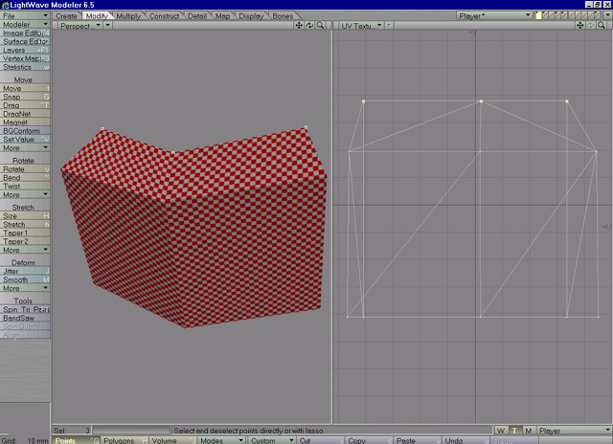Click the dimmed rotate icon in the UV viewport
Viewport: 613px width, 444px height.
[591, 26]
